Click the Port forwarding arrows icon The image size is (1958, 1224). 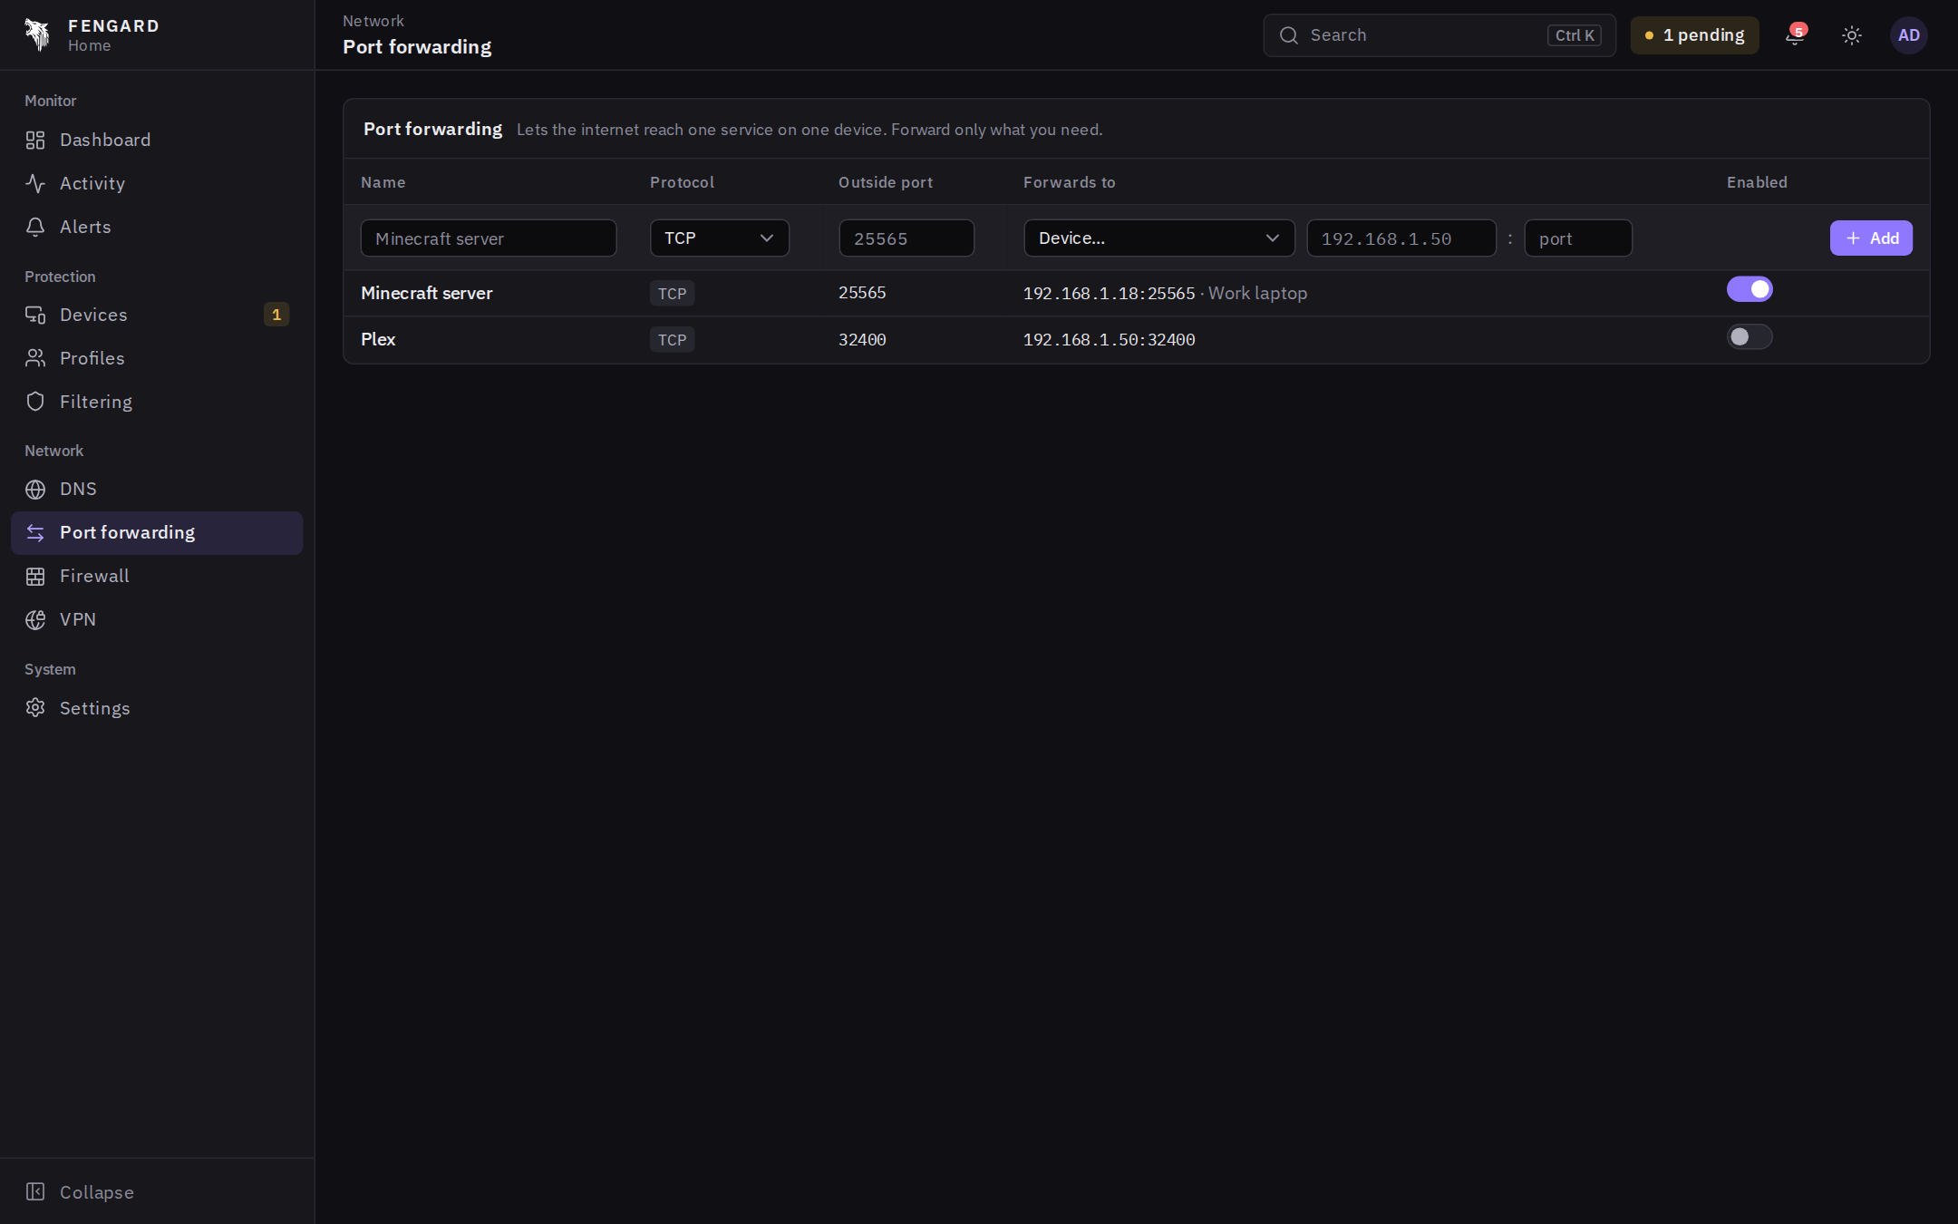click(35, 533)
